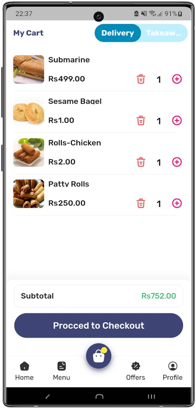Increase Submarine quantity using plus icon
This screenshot has height=409, width=196.
(177, 79)
